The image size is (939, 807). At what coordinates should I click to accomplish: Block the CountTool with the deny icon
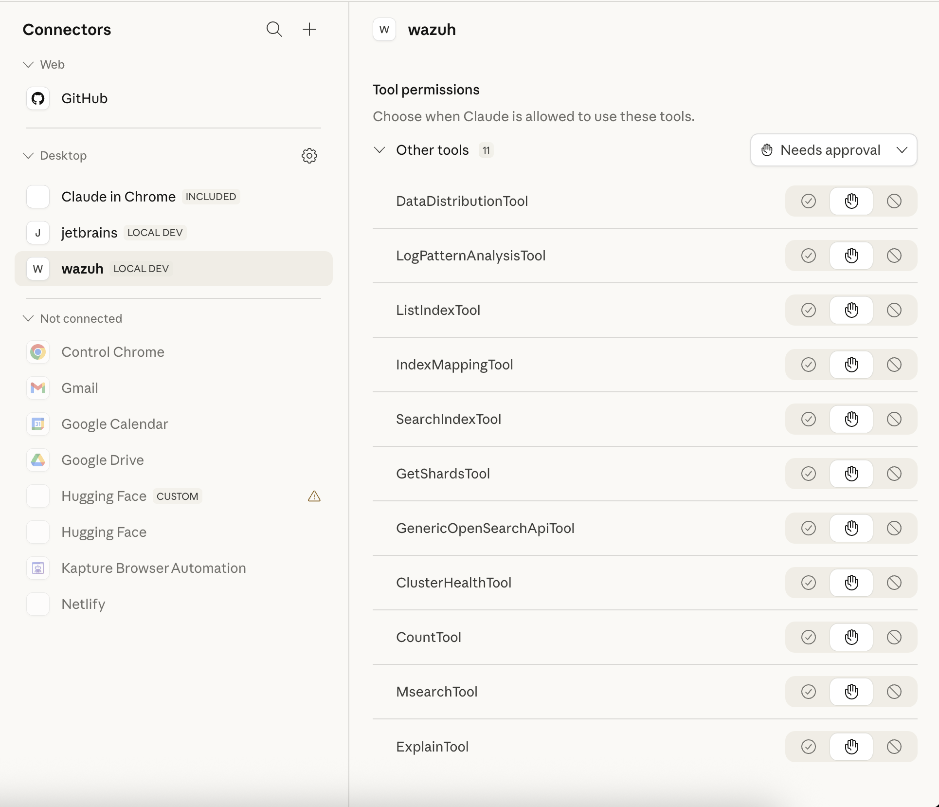pyautogui.click(x=894, y=637)
